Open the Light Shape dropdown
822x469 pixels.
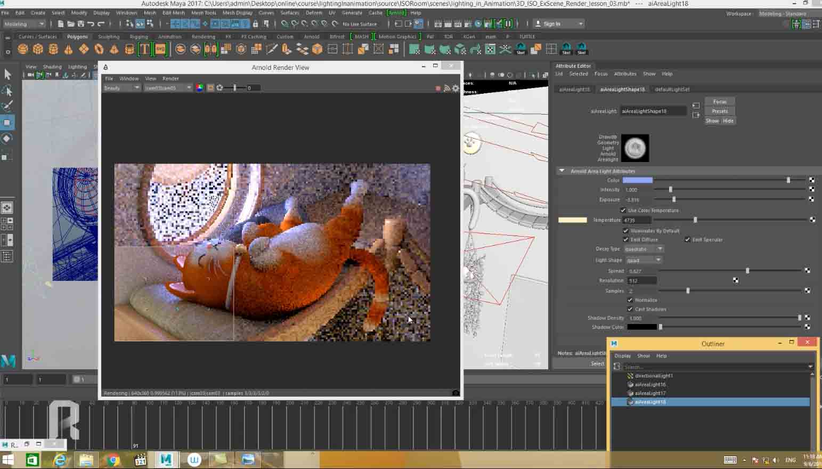point(644,260)
